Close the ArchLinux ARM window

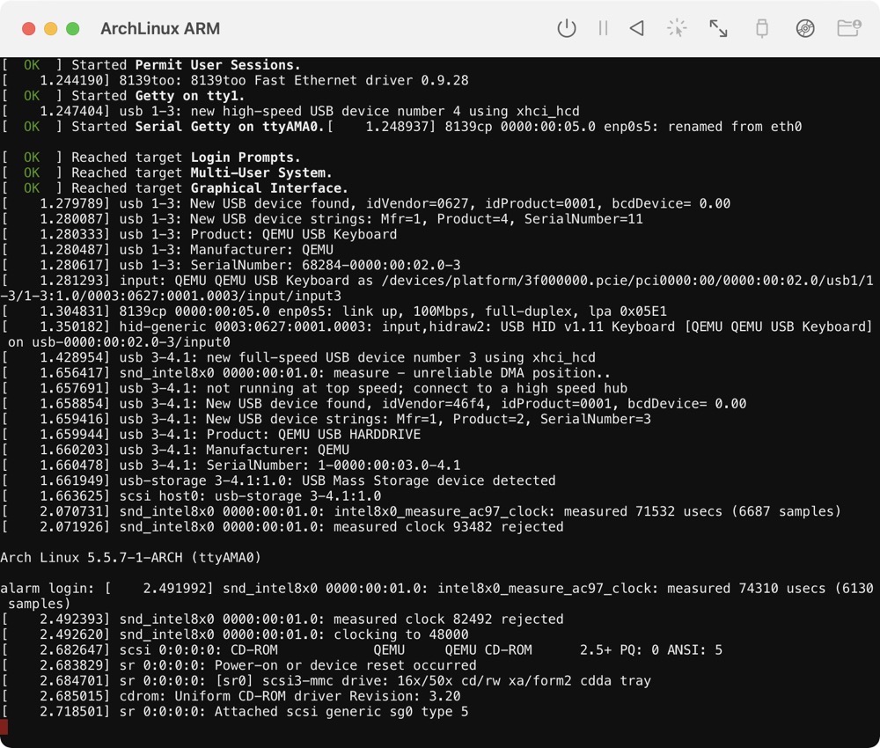tap(28, 29)
